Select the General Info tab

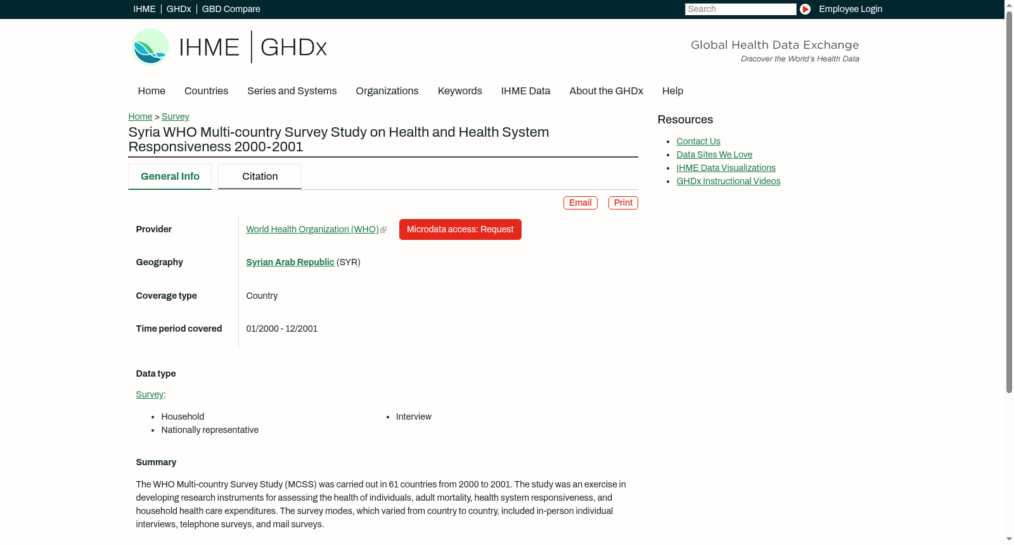point(170,177)
